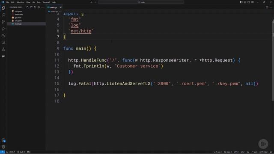Screen dimensions: 274x154
Task: Open the Accounts menu icon
Action: click(3, 140)
